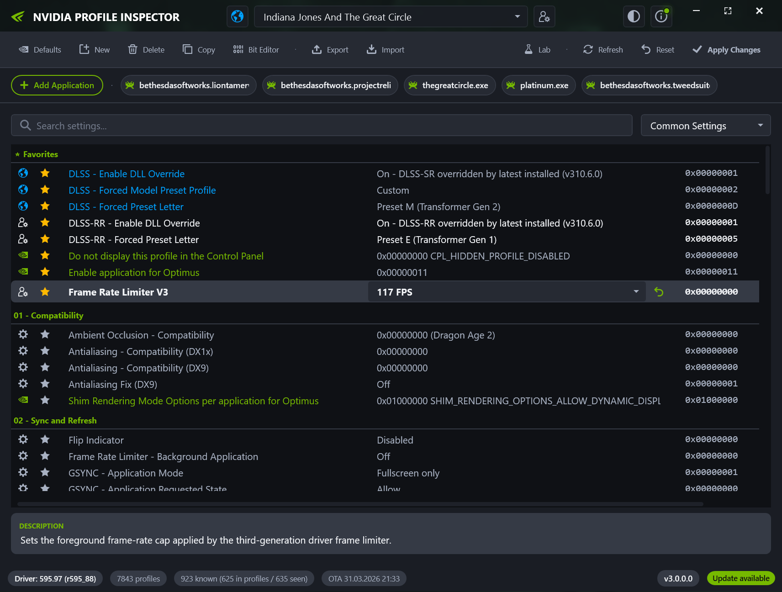The width and height of the screenshot is (782, 592).
Task: Click the settings list vertical scrollbar
Action: coord(768,170)
